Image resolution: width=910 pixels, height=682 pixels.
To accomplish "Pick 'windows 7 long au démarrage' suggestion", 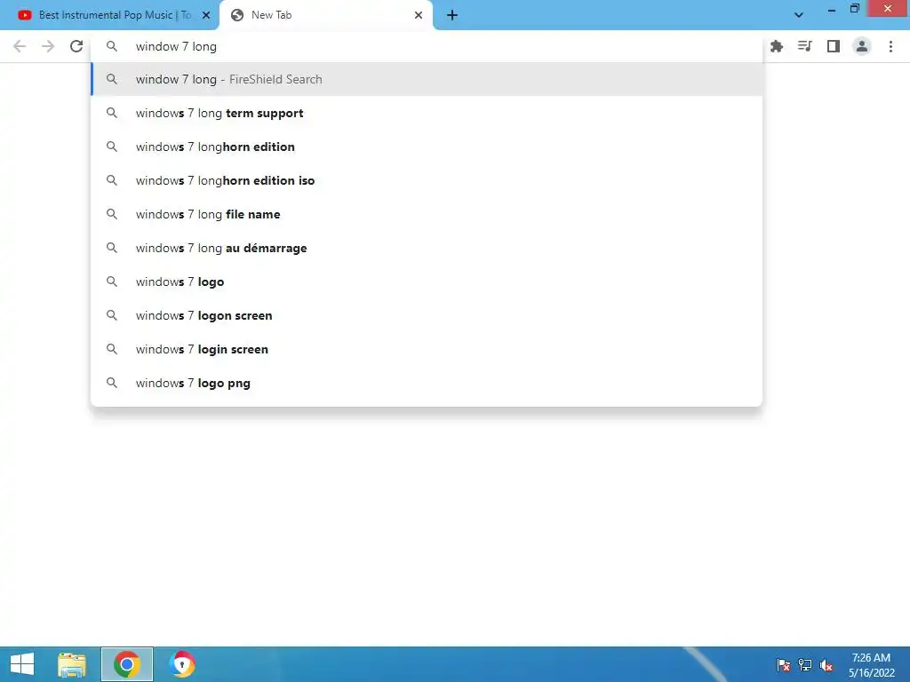I will click(x=427, y=248).
